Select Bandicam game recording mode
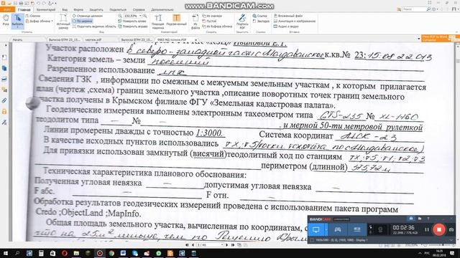The height and width of the screenshot is (258, 460). coord(337,229)
